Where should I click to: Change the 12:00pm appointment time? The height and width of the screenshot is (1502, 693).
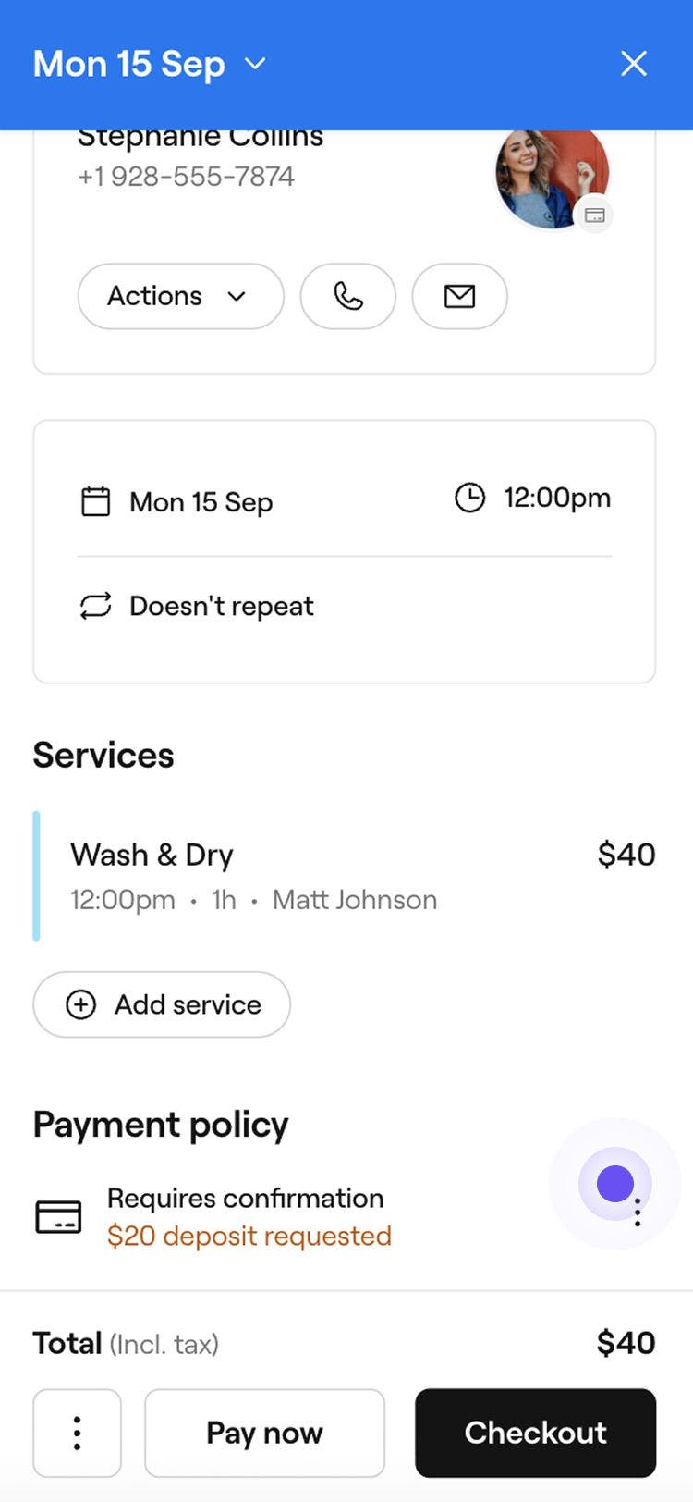pyautogui.click(x=556, y=498)
